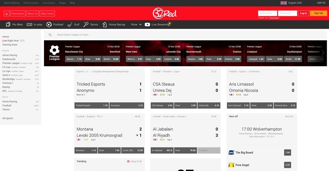Open the Slingo top menu

coord(62,3)
